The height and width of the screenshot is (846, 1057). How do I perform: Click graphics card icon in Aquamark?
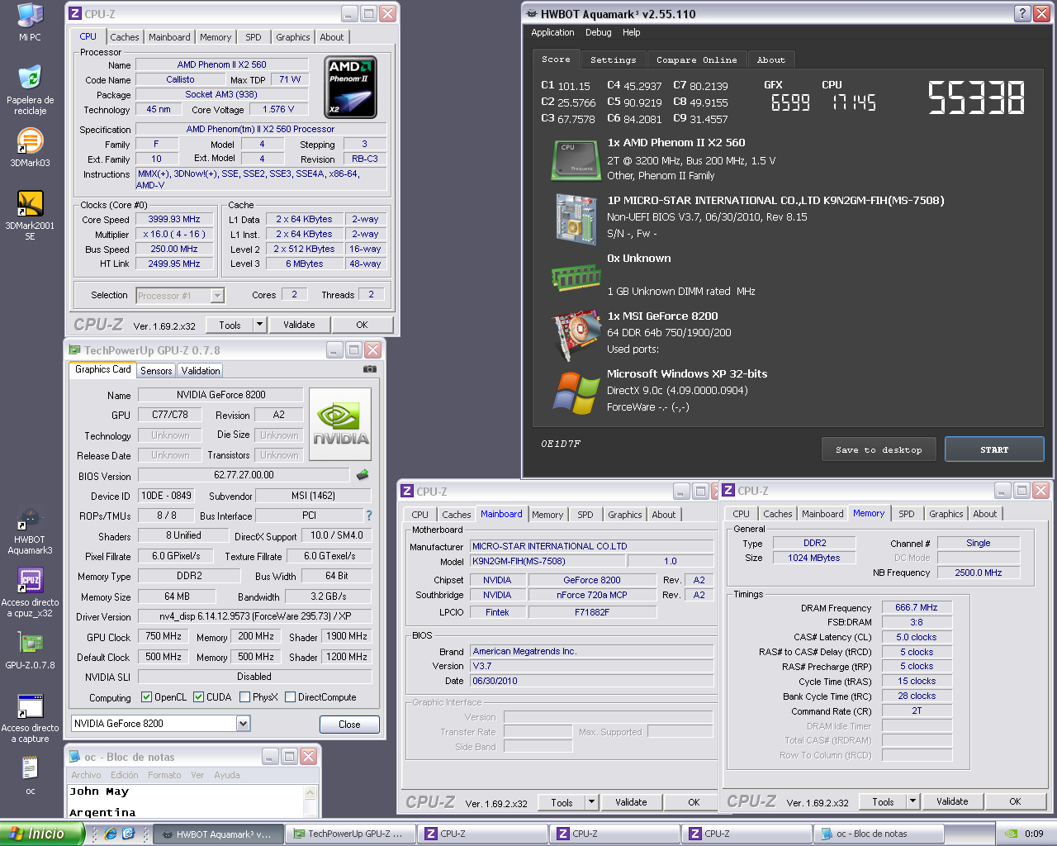click(576, 334)
